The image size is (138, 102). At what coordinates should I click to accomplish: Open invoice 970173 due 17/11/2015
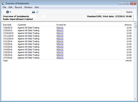pyautogui.click(x=60, y=36)
